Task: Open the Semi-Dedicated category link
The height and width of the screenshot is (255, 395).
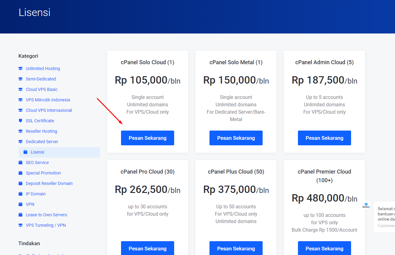Action: point(41,79)
